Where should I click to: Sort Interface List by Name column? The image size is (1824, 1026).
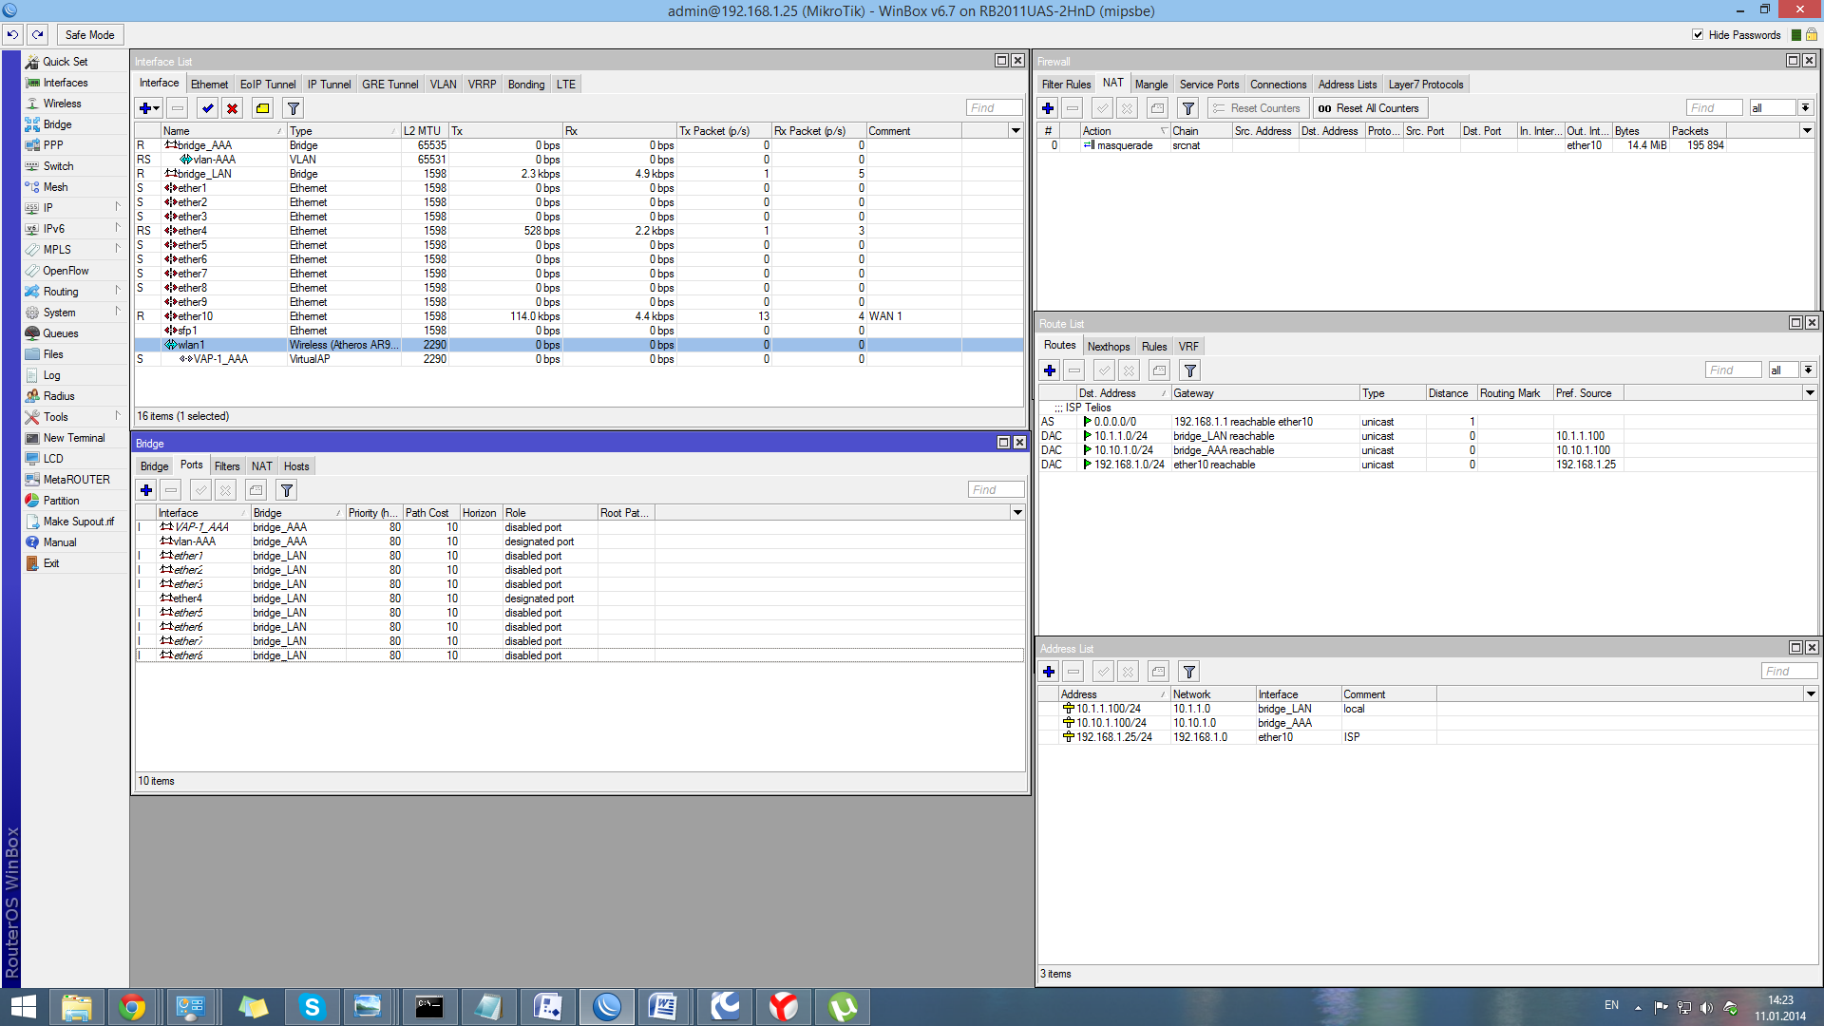point(222,131)
